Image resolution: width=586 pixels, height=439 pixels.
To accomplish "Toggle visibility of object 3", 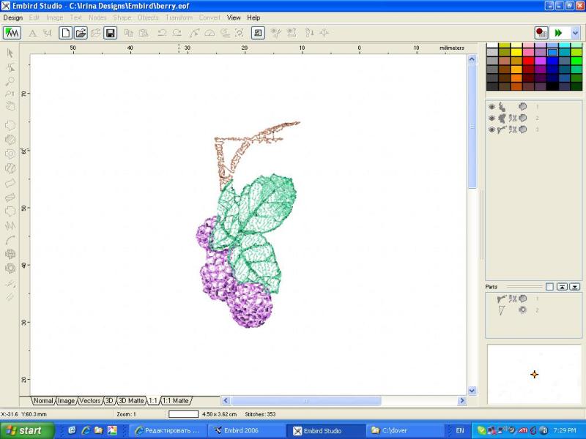I will coord(492,130).
